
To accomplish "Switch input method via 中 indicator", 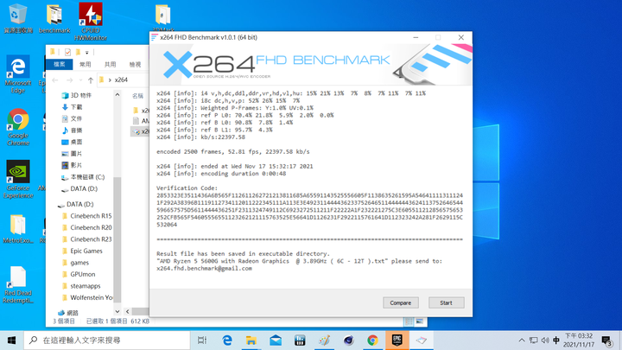I will [x=556, y=340].
